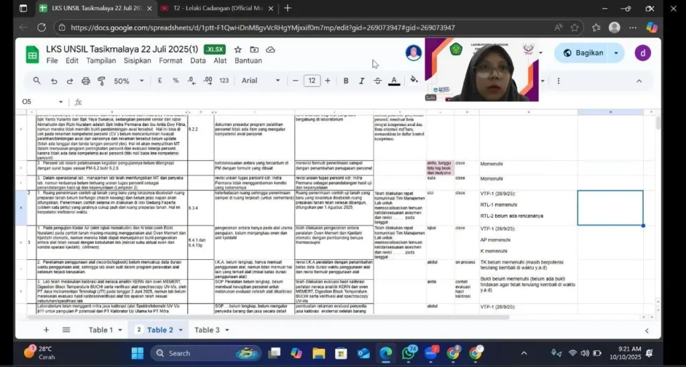Open the Table 1 sheet tab arrow

point(120,330)
